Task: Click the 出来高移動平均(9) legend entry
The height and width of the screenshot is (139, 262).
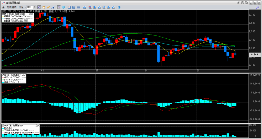Action: pyautogui.click(x=18, y=130)
